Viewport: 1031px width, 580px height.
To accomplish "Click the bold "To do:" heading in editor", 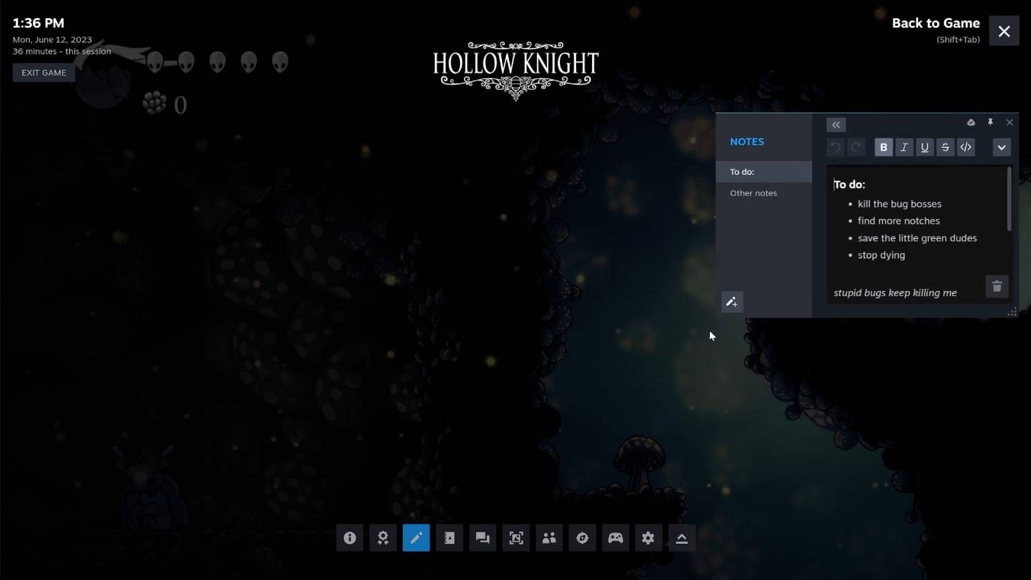I will [849, 184].
